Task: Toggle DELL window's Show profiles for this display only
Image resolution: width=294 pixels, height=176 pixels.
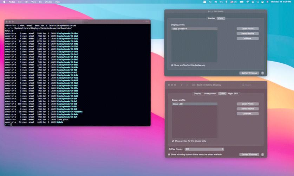Action: point(172,65)
